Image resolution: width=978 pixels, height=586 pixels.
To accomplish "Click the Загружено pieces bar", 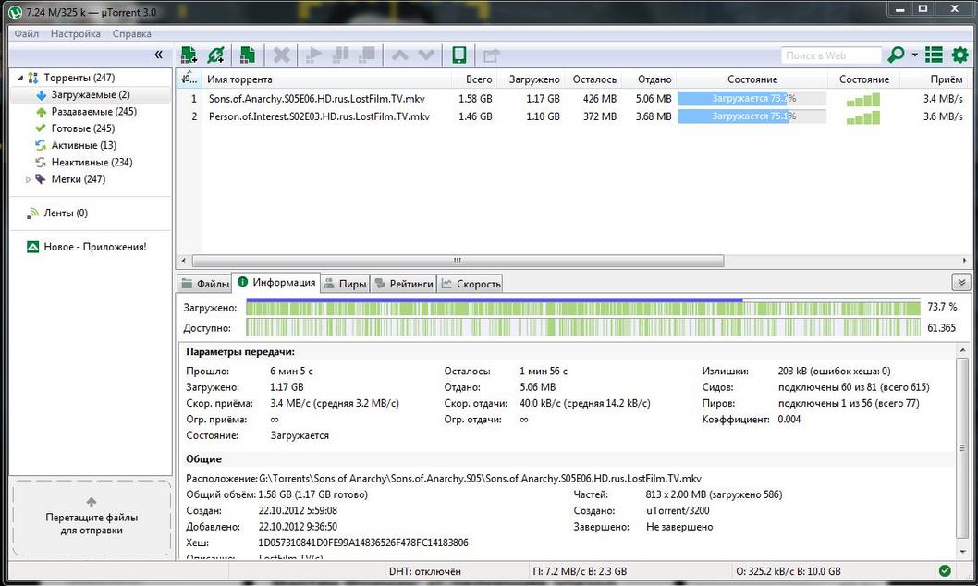I will tap(583, 307).
